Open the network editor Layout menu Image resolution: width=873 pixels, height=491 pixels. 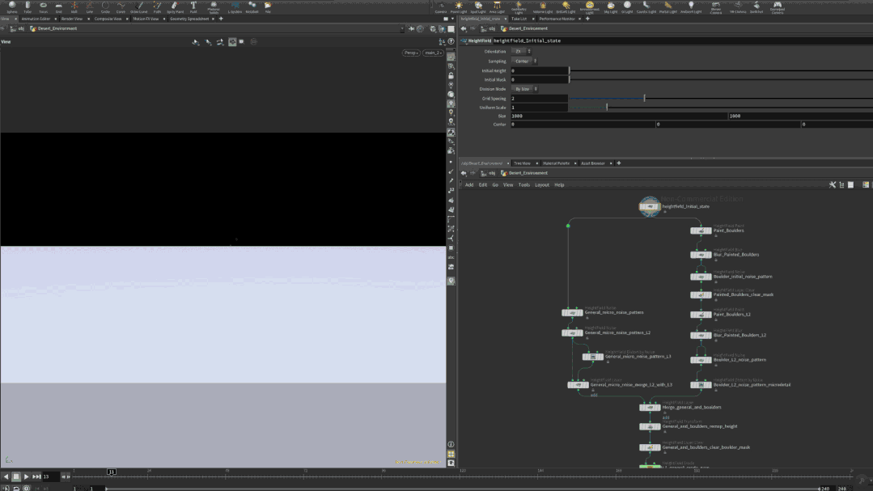click(x=542, y=184)
